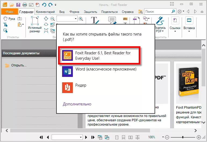Switch to the Форма tab

click(74, 12)
